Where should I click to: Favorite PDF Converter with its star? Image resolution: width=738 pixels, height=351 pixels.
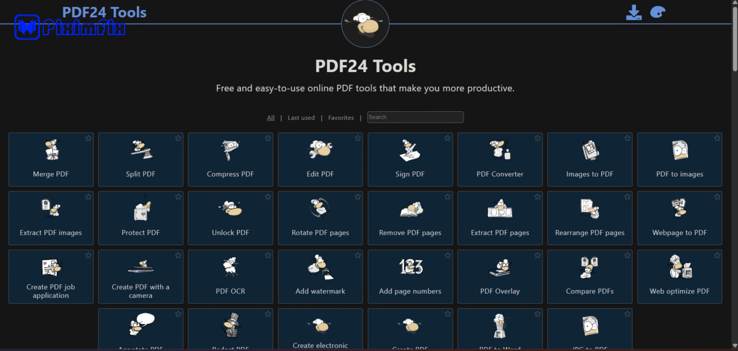click(537, 138)
